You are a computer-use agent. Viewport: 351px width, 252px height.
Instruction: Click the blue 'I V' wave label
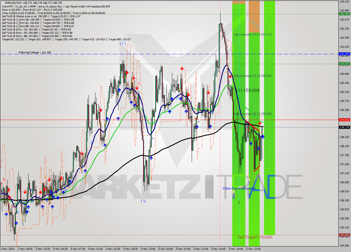tap(143, 201)
